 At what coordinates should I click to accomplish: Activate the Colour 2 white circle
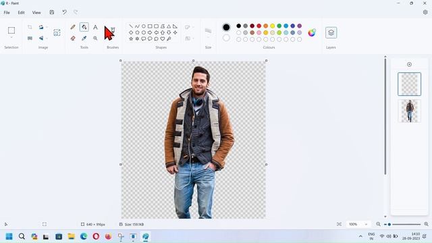[226, 38]
